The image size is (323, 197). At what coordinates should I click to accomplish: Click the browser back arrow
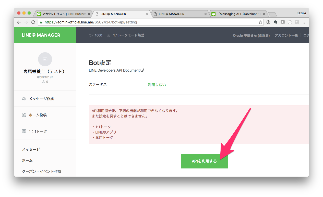pyautogui.click(x=19, y=22)
